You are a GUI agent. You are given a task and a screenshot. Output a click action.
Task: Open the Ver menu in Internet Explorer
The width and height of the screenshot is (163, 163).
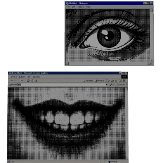29,77
